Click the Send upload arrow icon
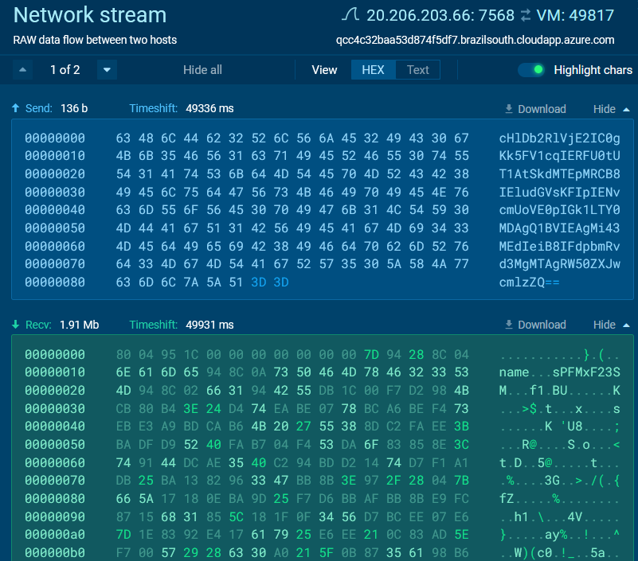 (15, 108)
